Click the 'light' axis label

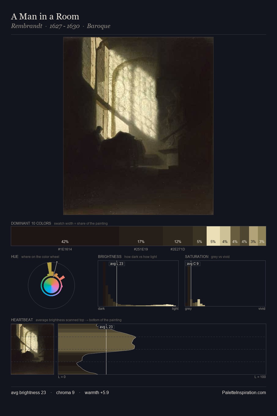(x=175, y=309)
